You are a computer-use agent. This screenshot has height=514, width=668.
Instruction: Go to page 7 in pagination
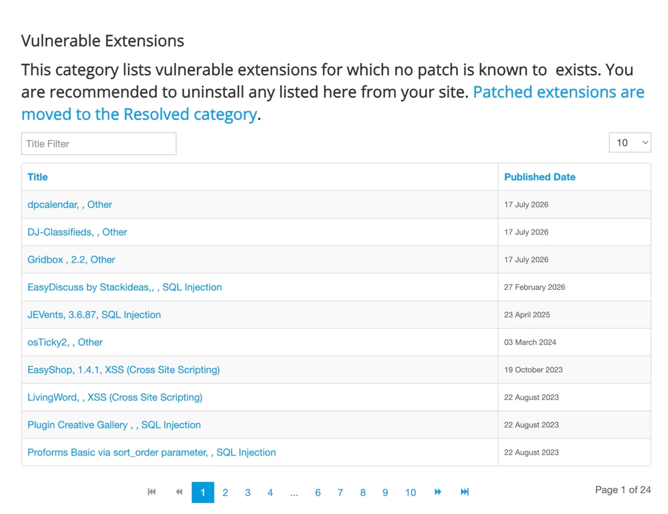point(341,492)
